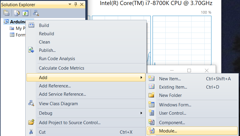240x136 pixels.
Task: Click the Cut scissors icon
Action: point(31,132)
